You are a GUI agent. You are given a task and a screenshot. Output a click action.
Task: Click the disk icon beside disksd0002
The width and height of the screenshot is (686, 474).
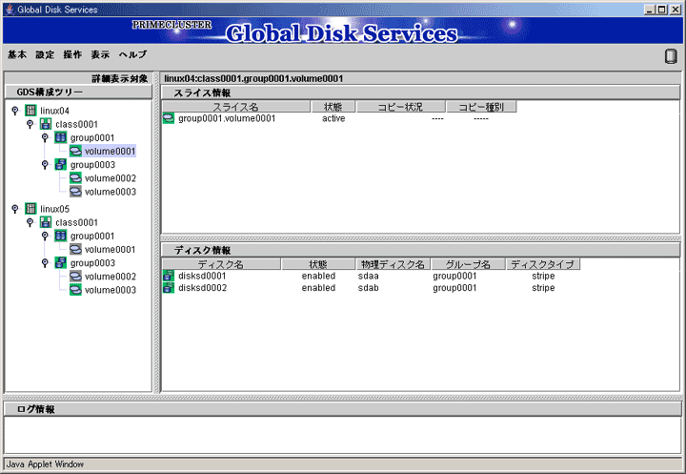click(169, 288)
